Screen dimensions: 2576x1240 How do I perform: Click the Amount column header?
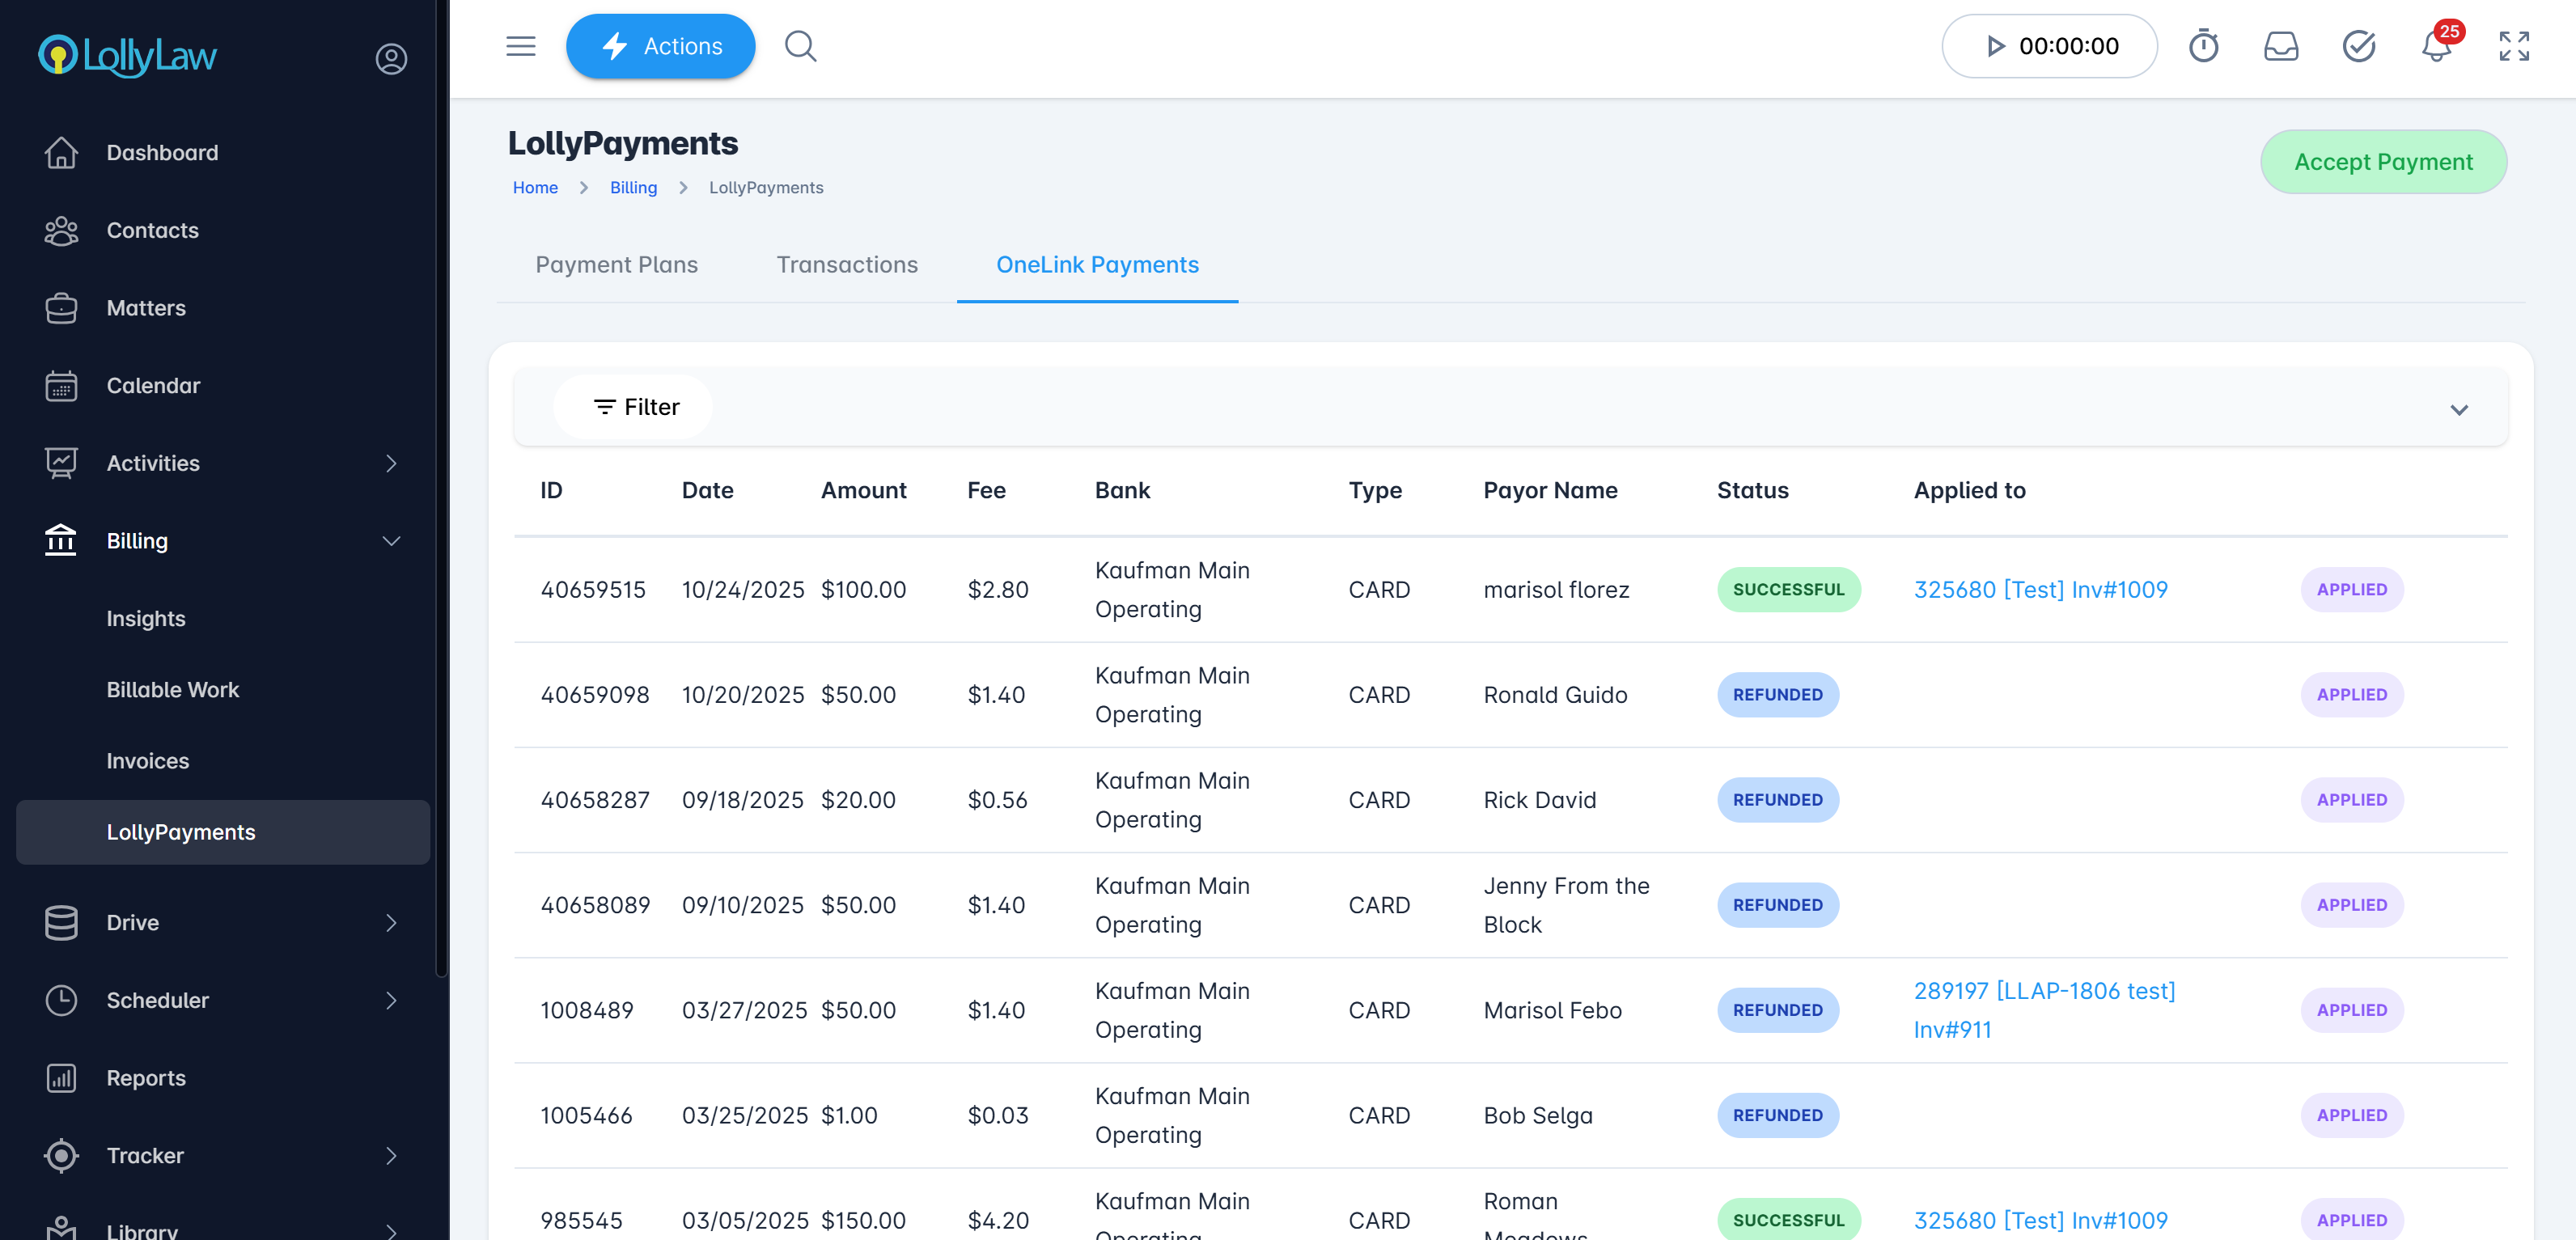(863, 490)
